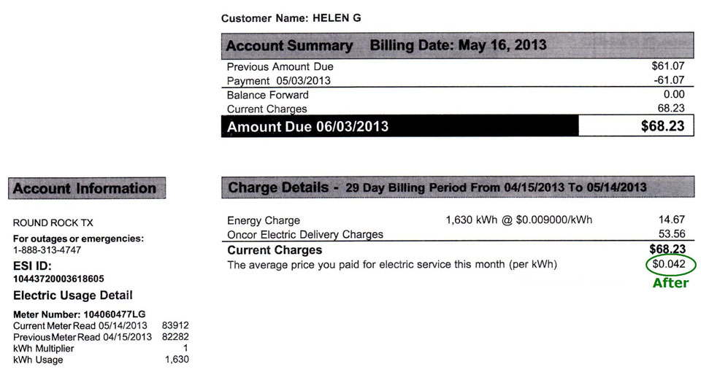Screen dimensions: 701x372
Task: Click the Meter Number 104060477LG text
Action: point(79,314)
